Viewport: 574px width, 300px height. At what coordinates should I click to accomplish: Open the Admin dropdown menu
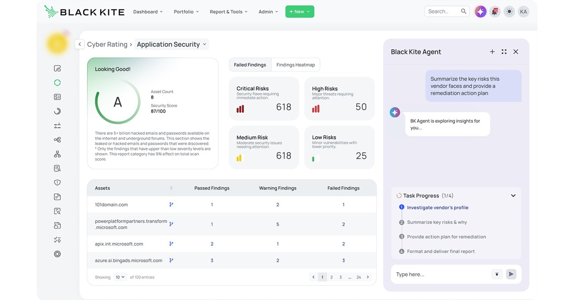(268, 12)
